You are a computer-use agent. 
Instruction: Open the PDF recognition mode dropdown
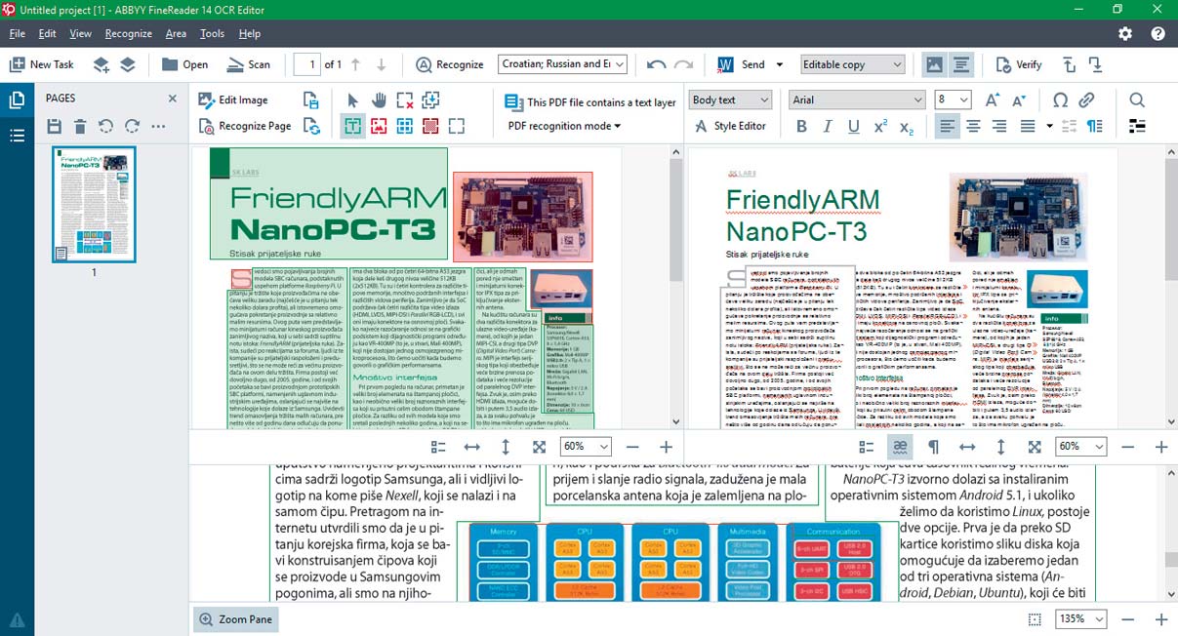[564, 126]
